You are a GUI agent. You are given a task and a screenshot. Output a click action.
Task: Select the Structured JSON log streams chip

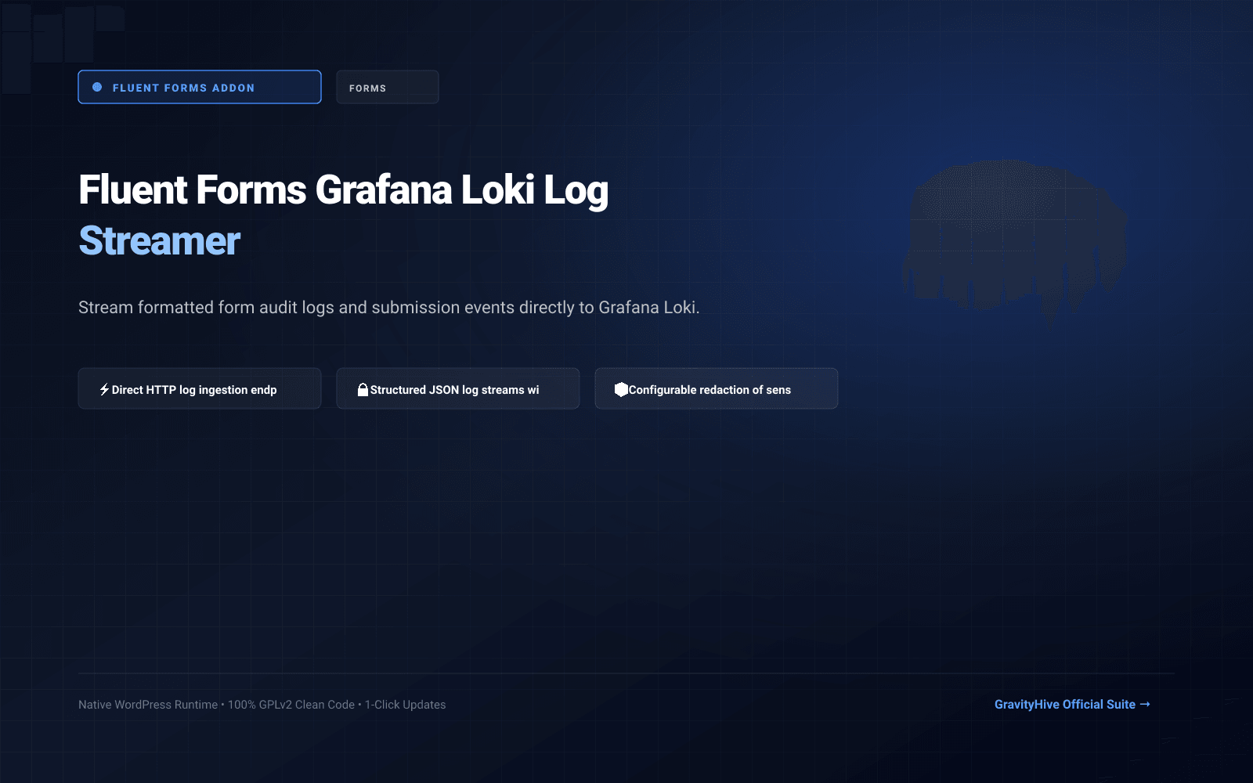pos(458,388)
